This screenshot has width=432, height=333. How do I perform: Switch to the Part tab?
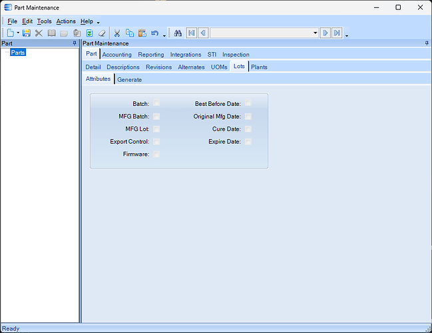click(91, 54)
